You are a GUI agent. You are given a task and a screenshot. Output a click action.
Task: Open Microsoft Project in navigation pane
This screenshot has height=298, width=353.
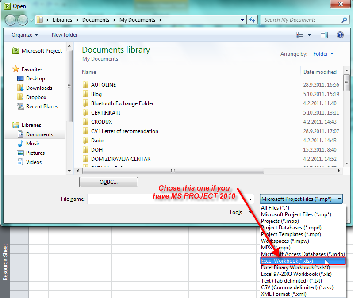point(42,51)
